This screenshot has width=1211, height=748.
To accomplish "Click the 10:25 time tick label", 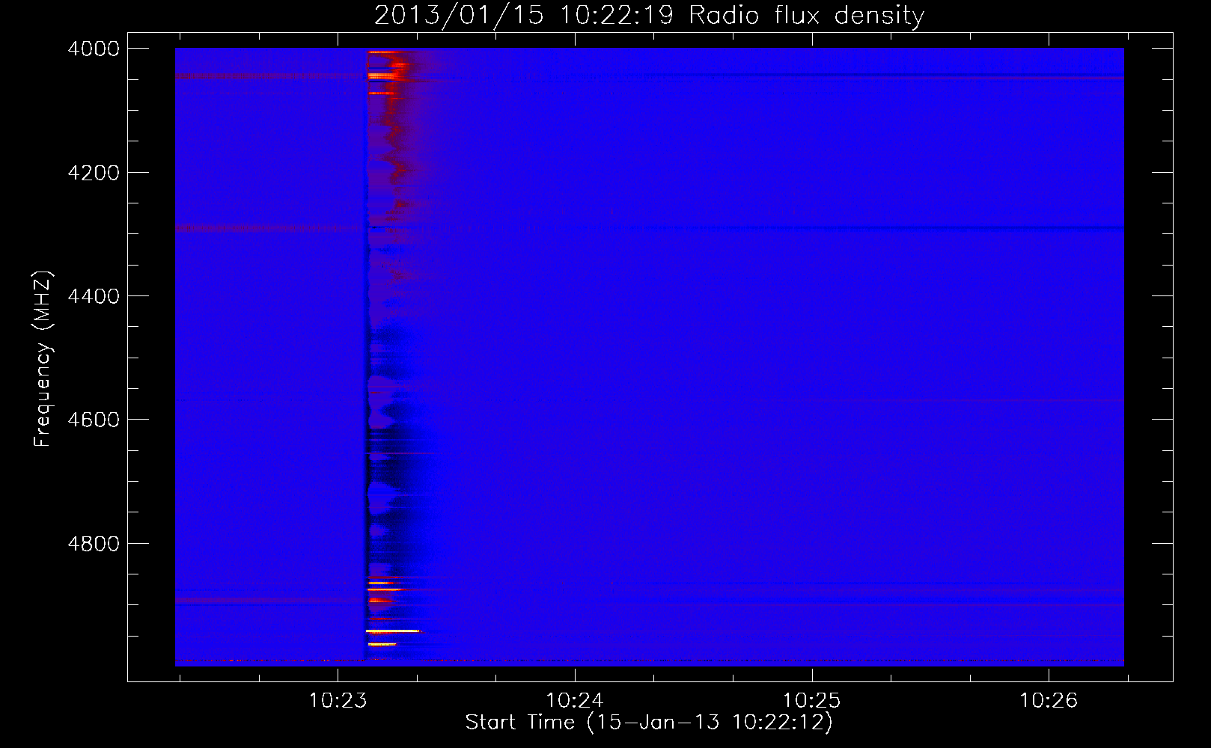I will click(812, 701).
